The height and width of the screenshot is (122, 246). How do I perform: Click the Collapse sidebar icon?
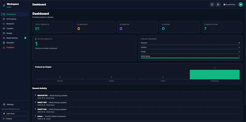pyautogui.click(x=4, y=119)
